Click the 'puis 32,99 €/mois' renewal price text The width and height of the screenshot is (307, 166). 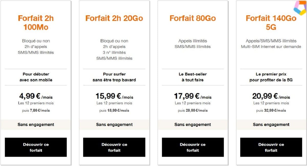271,110
